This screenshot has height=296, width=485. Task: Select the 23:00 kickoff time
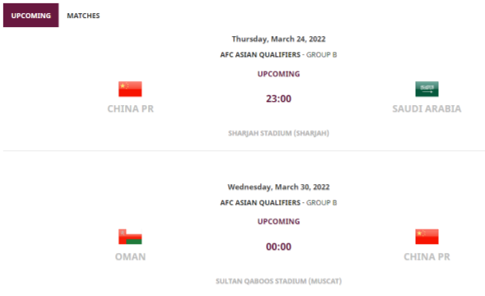tap(278, 99)
